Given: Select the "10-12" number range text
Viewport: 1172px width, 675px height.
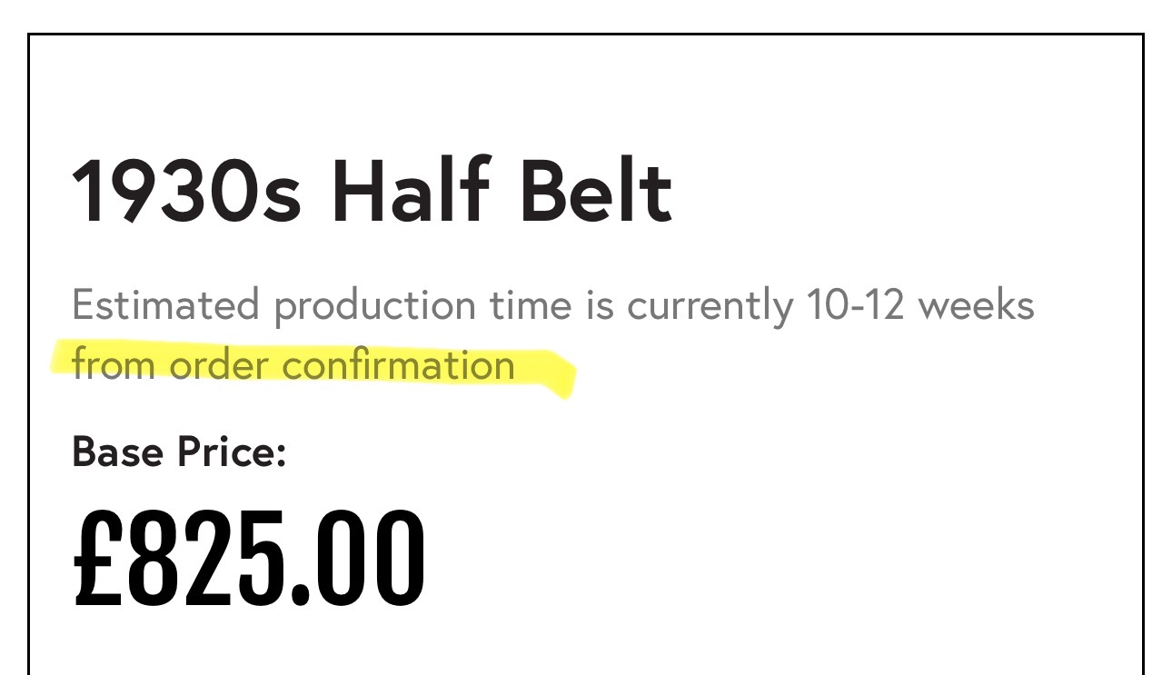Looking at the screenshot, I should [856, 305].
